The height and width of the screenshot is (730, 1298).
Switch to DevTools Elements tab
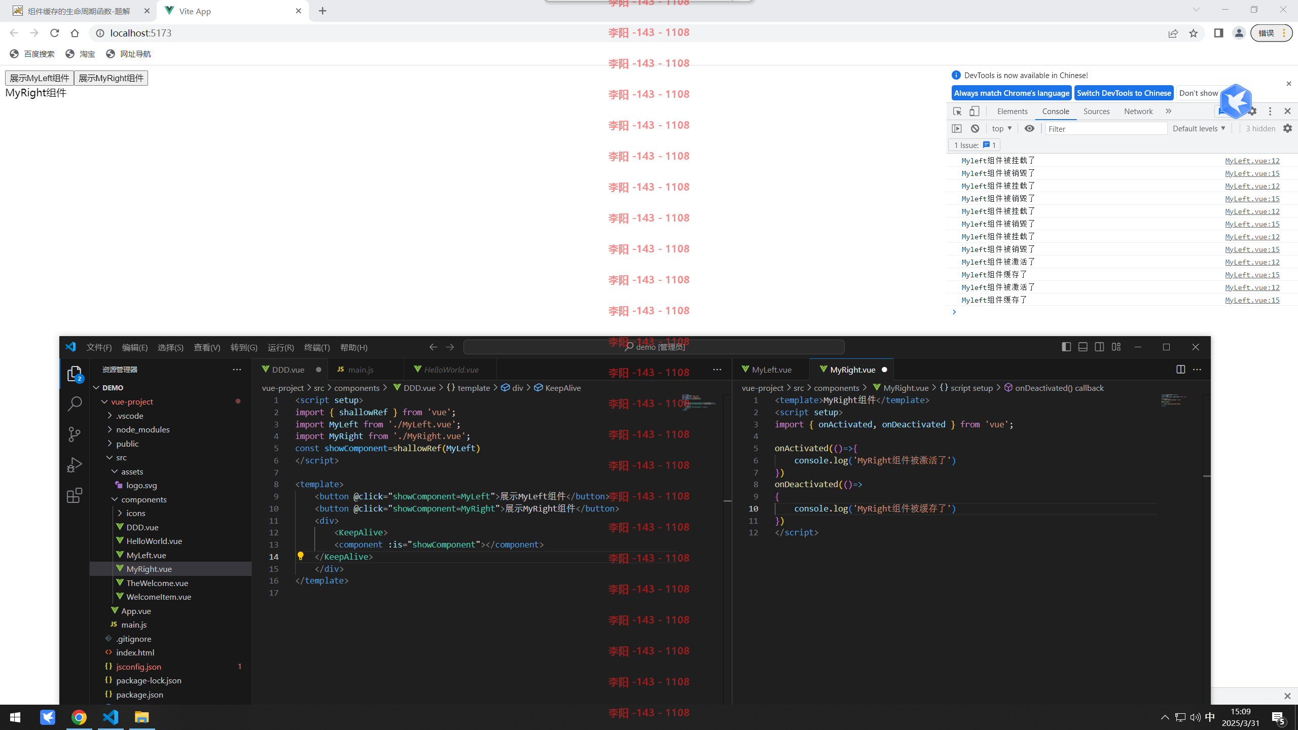(1012, 111)
